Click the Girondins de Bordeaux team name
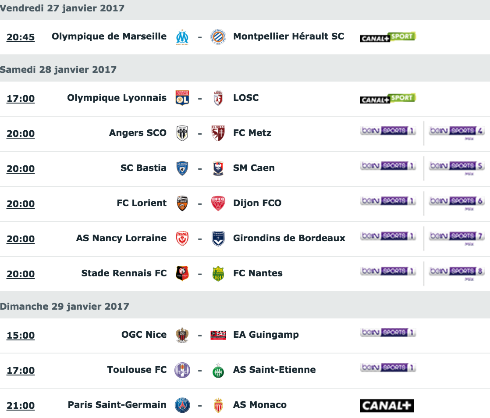 (289, 238)
